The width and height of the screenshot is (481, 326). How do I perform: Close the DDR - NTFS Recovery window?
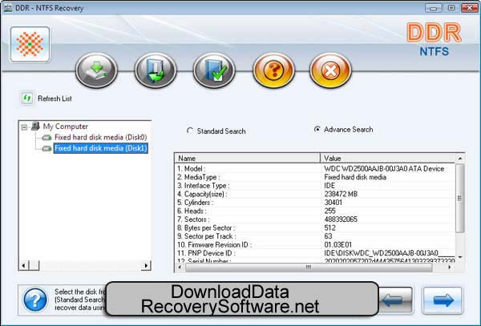click(x=470, y=8)
